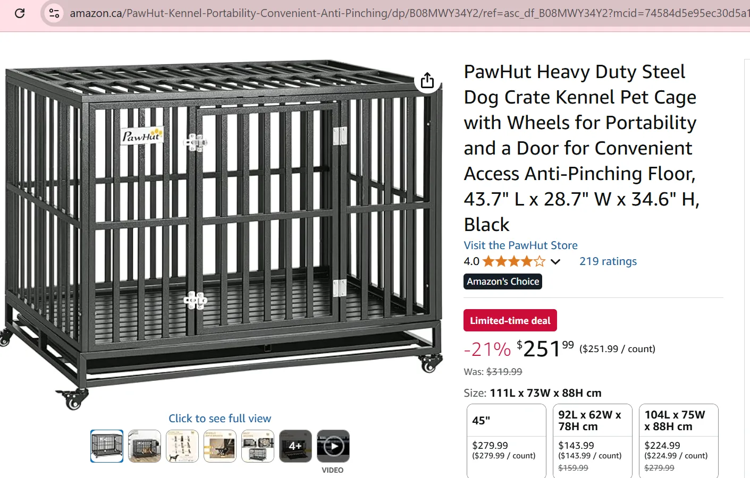Open the 219 ratings link

point(608,261)
